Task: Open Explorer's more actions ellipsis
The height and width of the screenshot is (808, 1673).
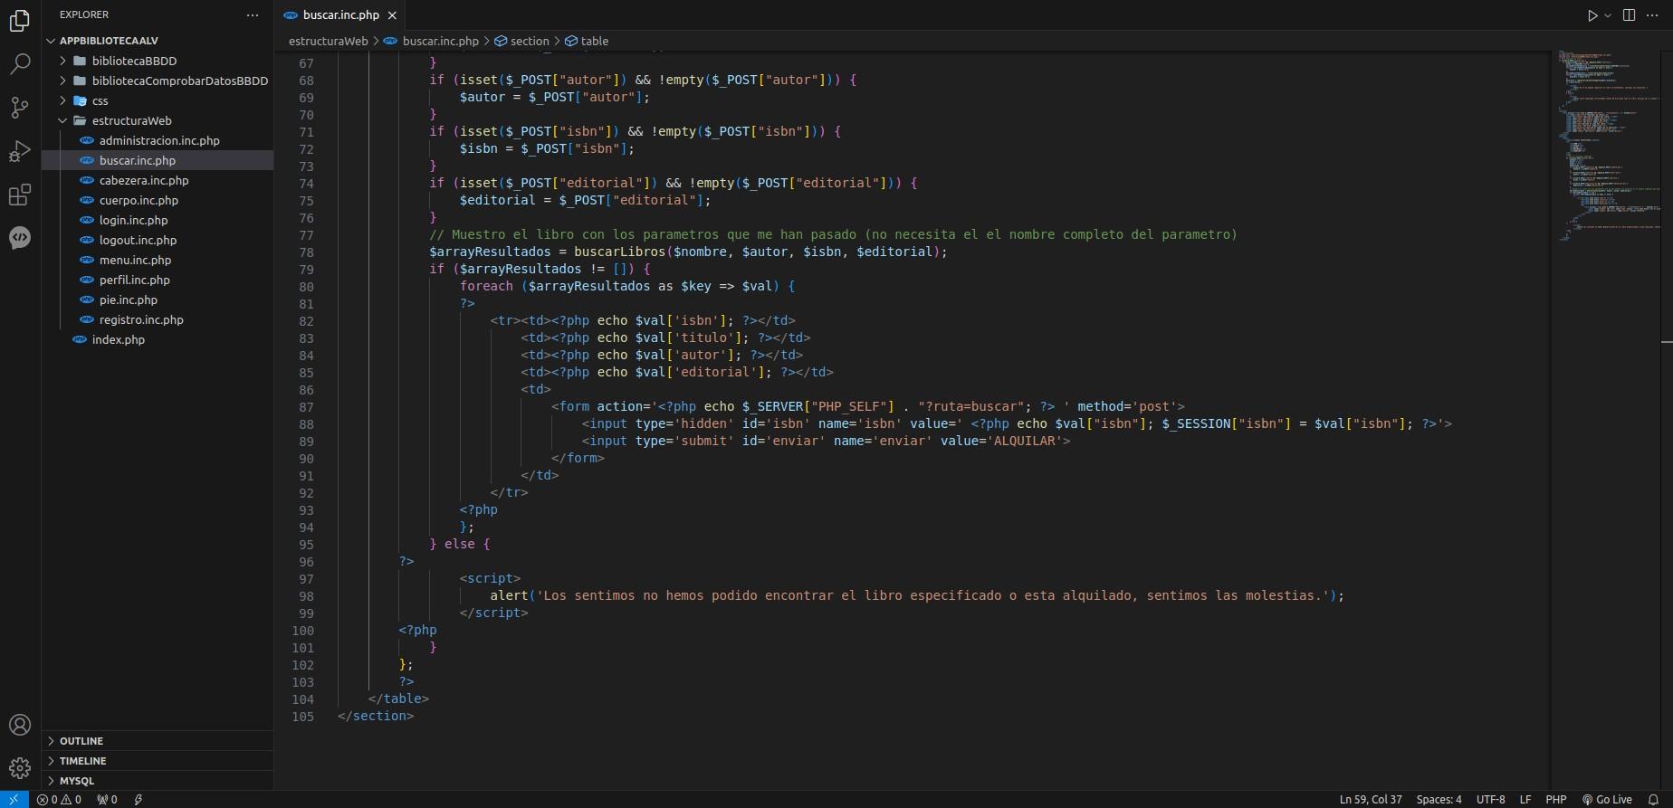Action: coord(253,15)
